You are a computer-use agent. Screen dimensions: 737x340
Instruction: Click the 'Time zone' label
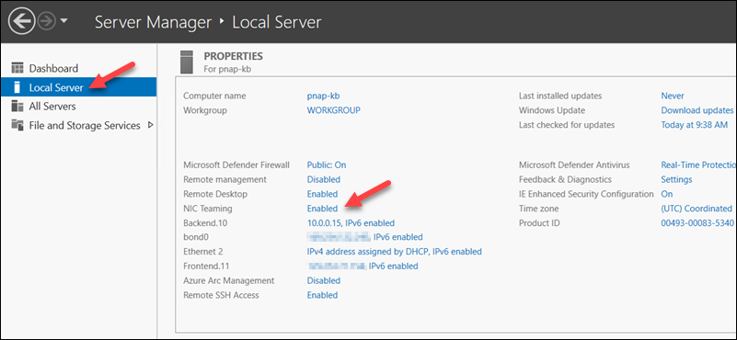tap(538, 209)
